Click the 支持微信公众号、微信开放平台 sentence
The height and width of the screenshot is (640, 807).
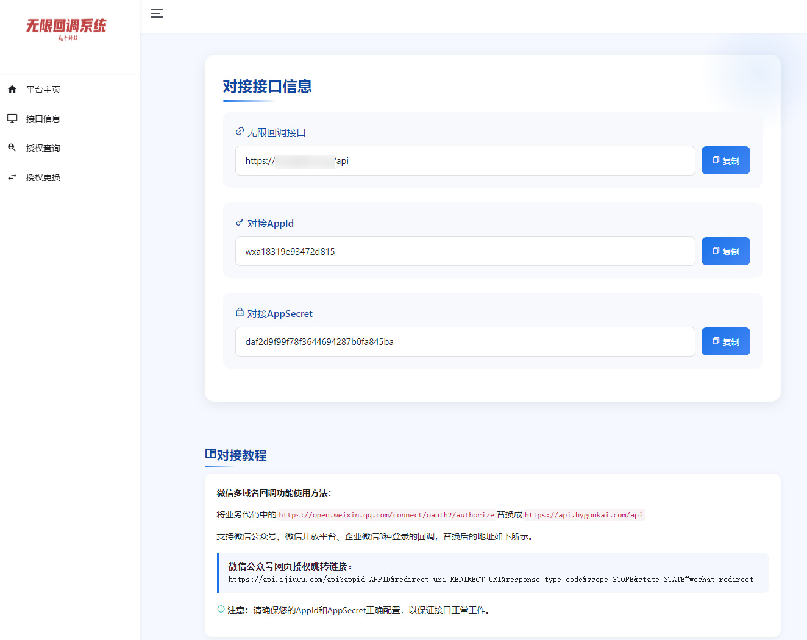(x=376, y=536)
